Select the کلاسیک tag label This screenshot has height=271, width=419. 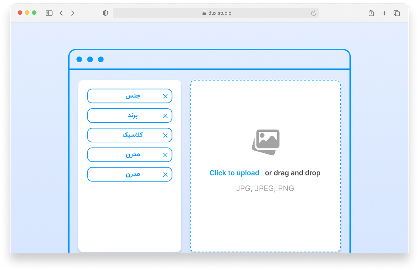pyautogui.click(x=133, y=135)
